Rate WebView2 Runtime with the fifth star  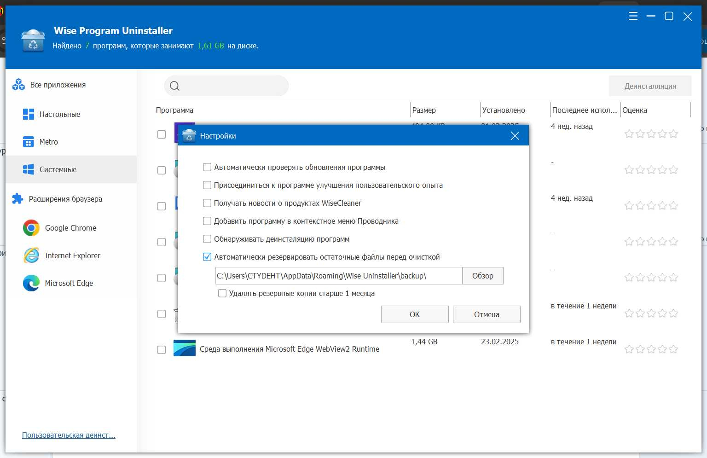(673, 349)
